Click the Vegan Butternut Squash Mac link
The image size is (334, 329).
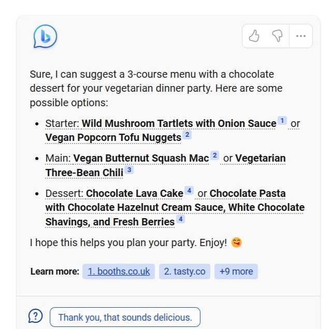141,158
